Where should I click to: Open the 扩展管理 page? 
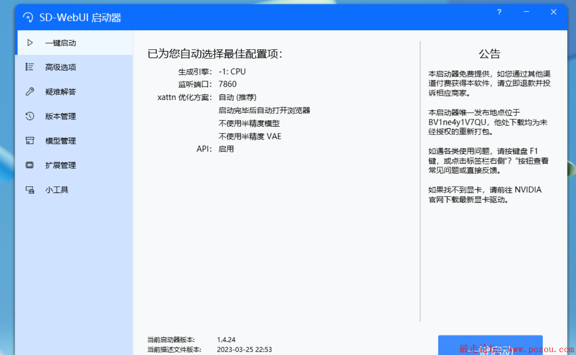tap(60, 165)
